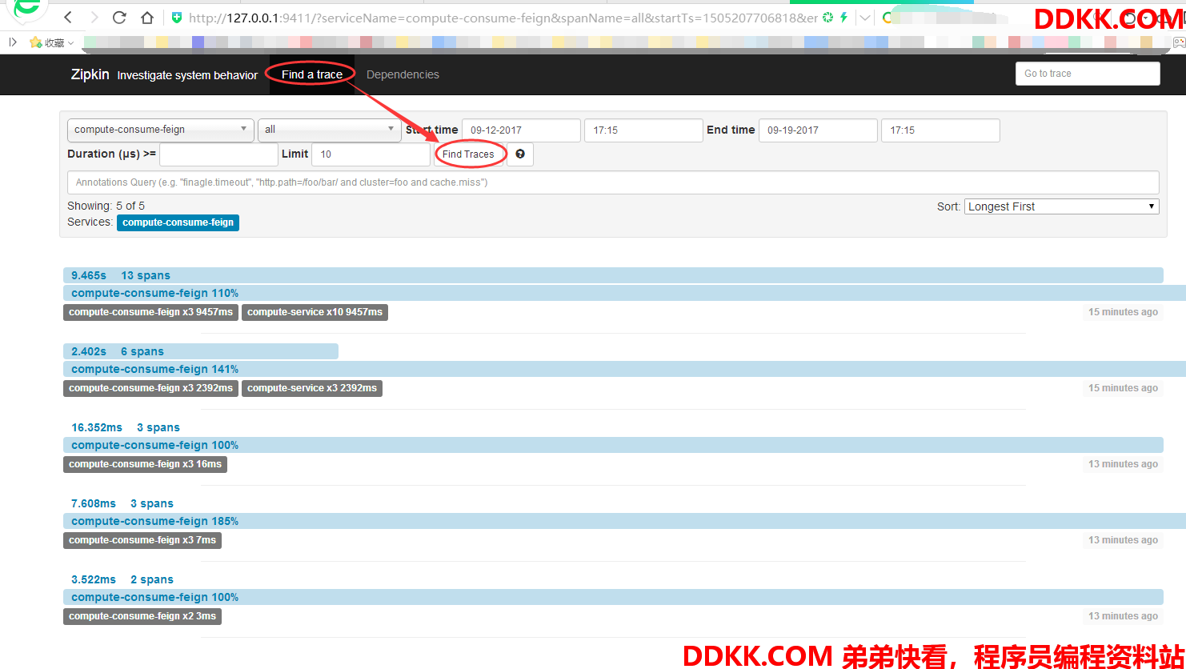Click the compute-consume-feign x3 9457ms label
Viewport: 1186px width, 669px height.
tap(150, 312)
